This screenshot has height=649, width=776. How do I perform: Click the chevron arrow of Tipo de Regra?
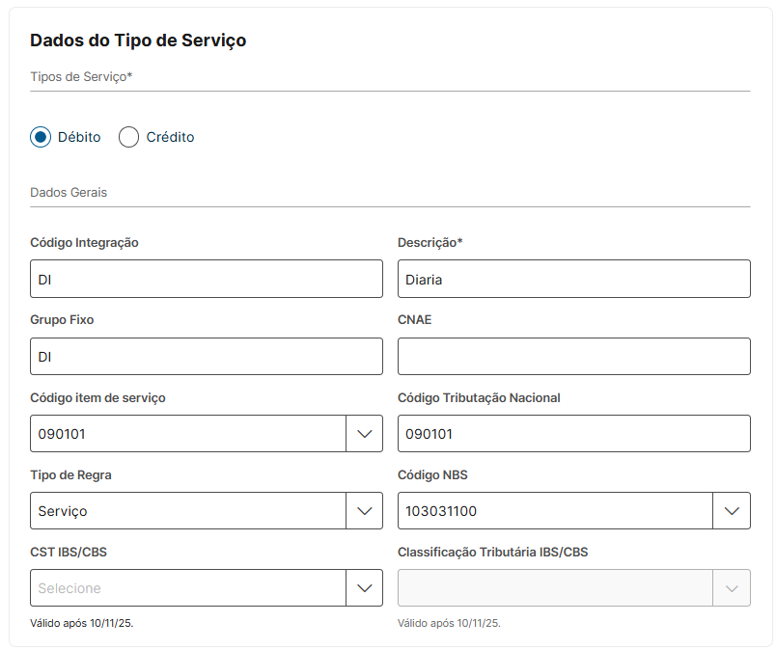coord(364,511)
